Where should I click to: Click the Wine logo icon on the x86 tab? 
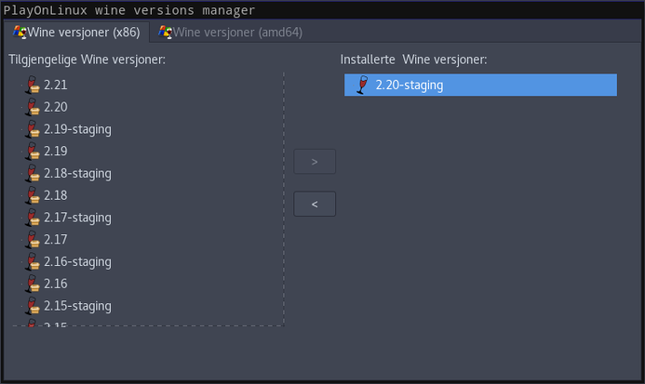click(x=20, y=32)
